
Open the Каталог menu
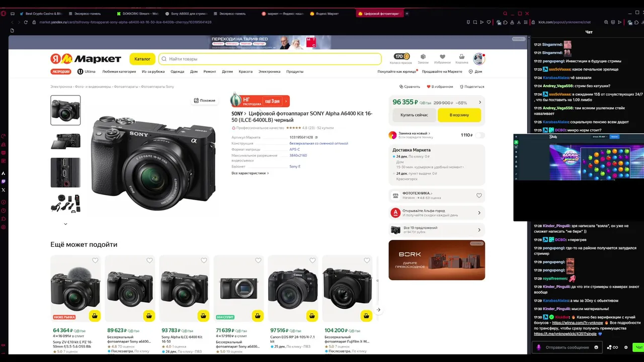pos(142,59)
